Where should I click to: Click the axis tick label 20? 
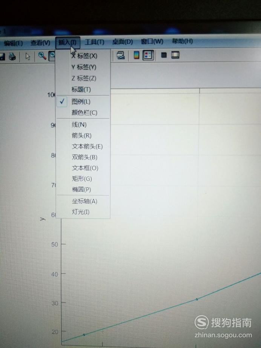click(55, 332)
